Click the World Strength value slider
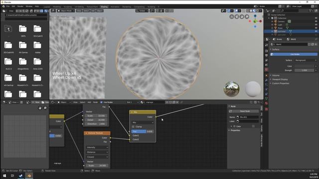 pos(305,70)
